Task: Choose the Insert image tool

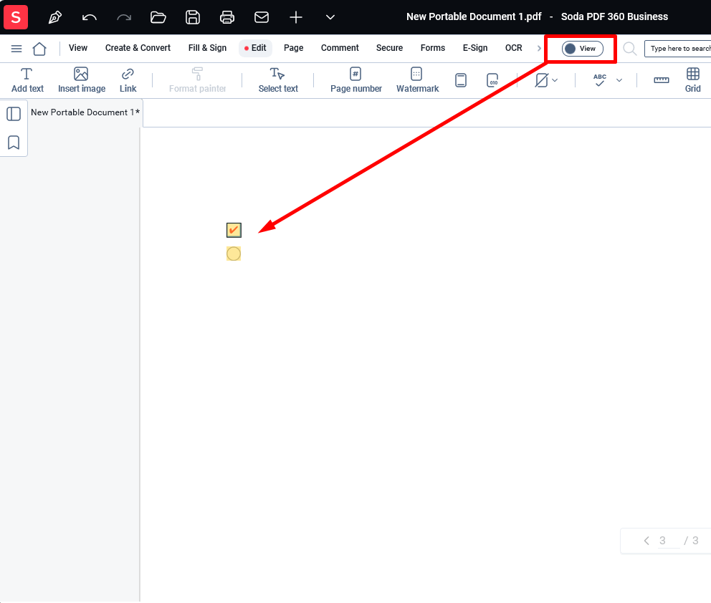Action: click(82, 80)
